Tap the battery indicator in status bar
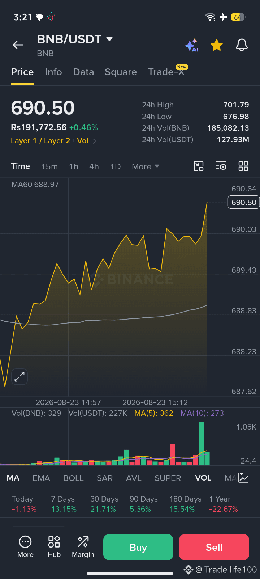The height and width of the screenshot is (579, 260). click(238, 17)
